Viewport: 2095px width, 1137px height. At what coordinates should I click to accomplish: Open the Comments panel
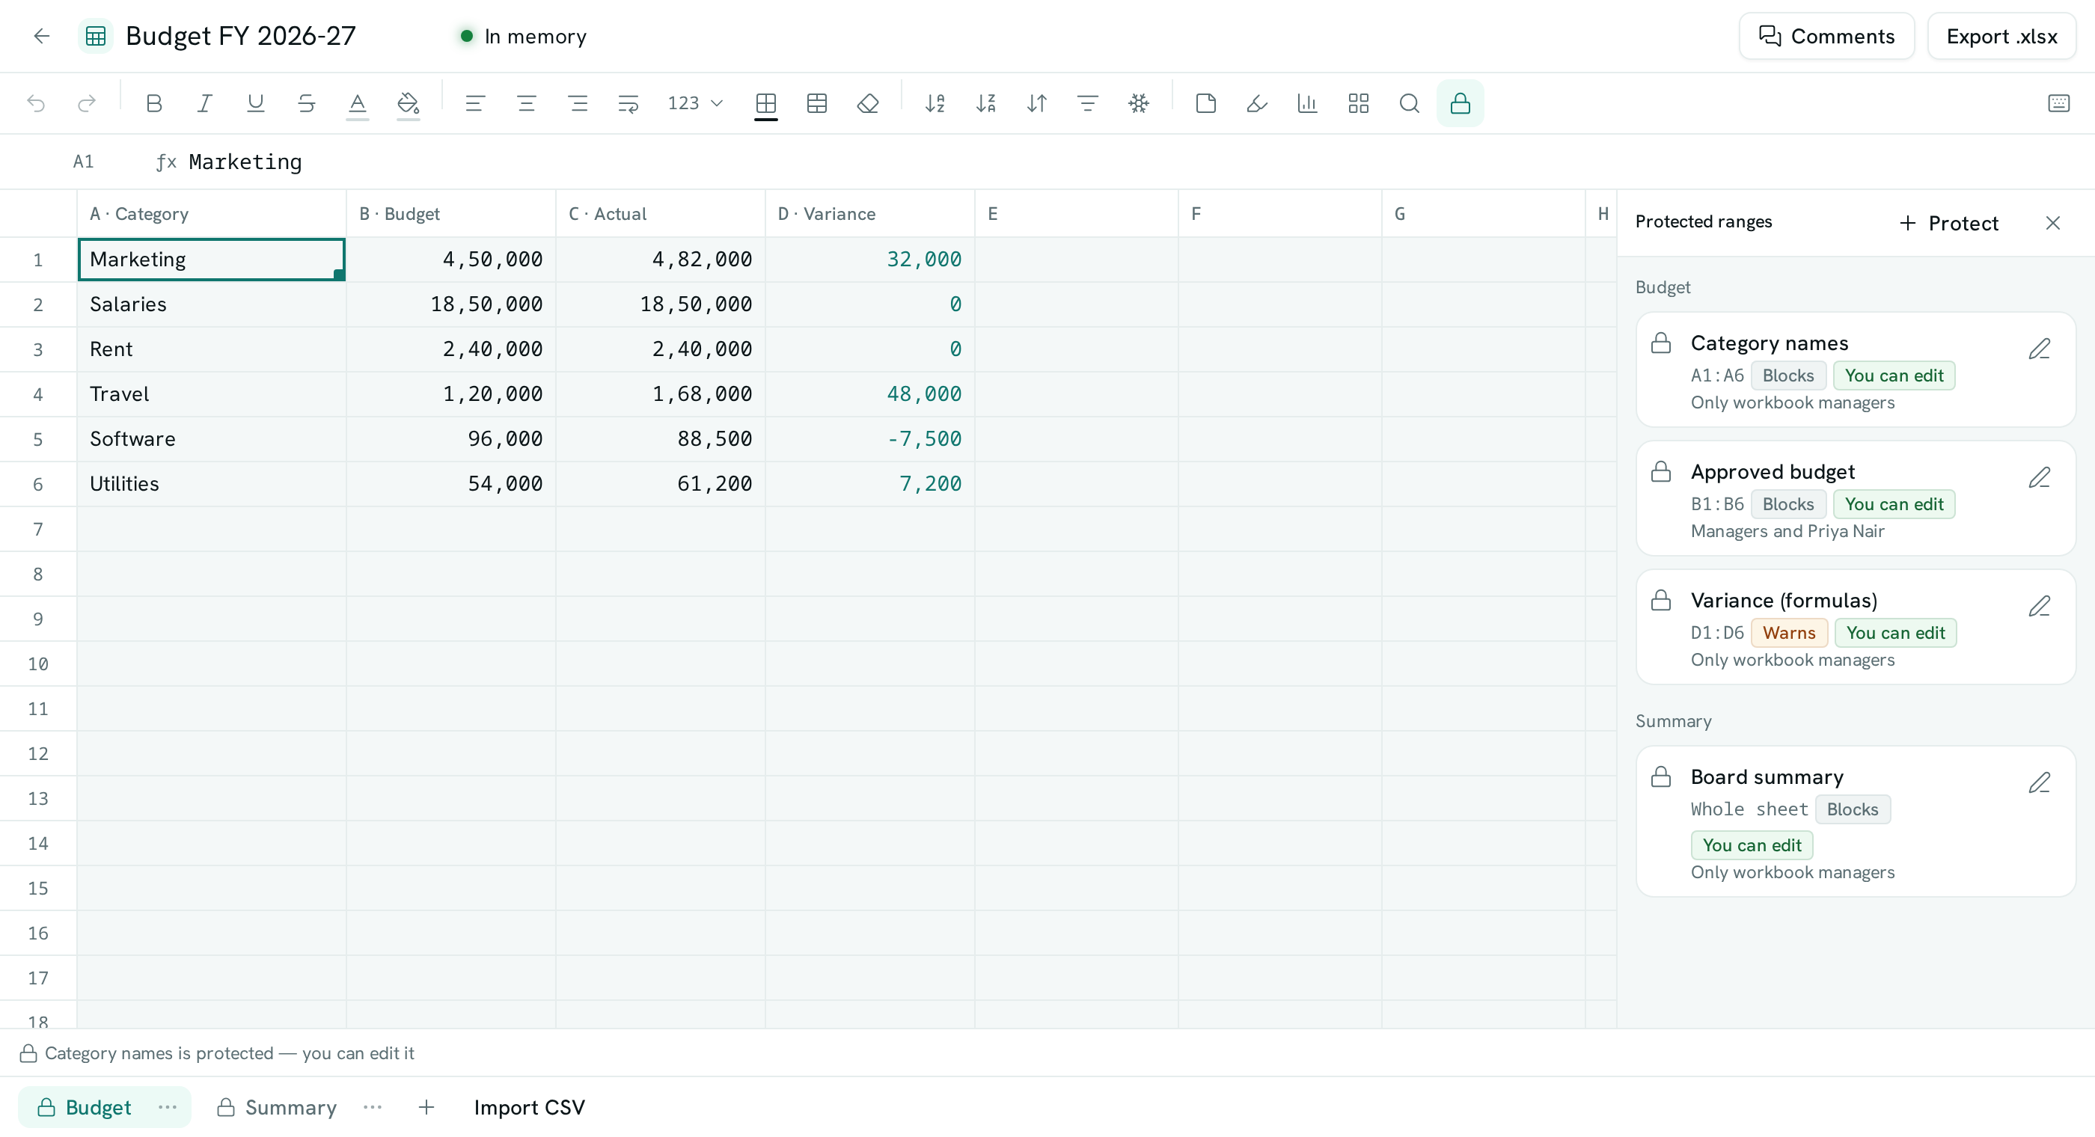point(1826,36)
